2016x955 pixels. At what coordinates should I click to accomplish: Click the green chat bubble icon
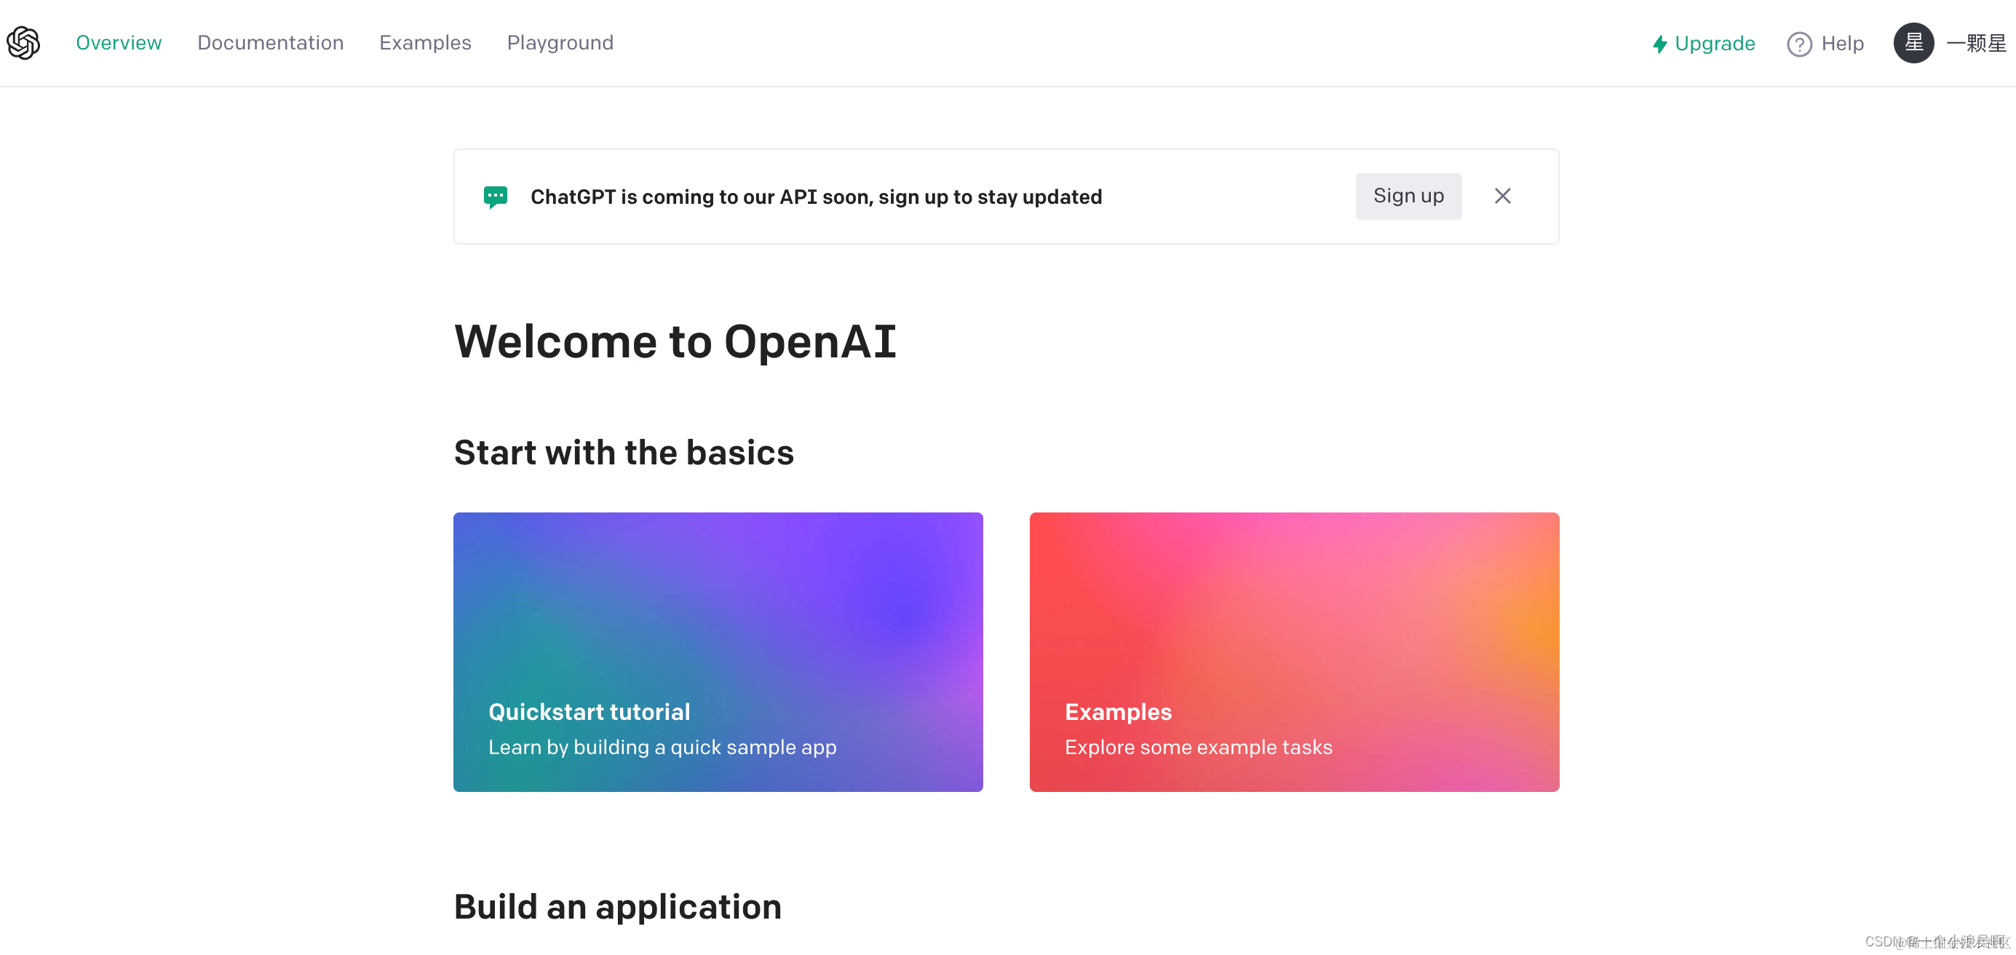coord(496,197)
